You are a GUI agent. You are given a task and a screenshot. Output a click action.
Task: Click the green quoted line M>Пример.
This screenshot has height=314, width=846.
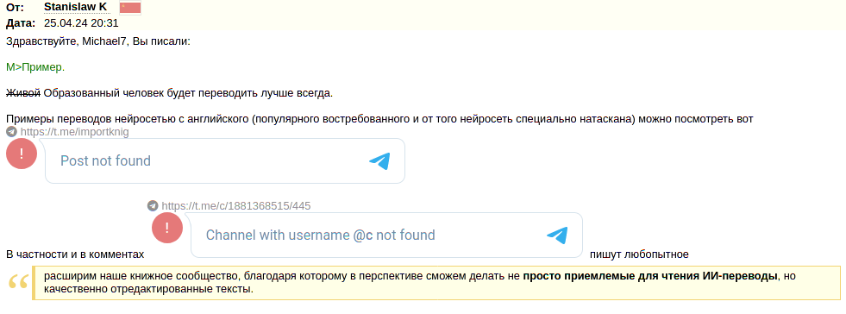click(35, 67)
